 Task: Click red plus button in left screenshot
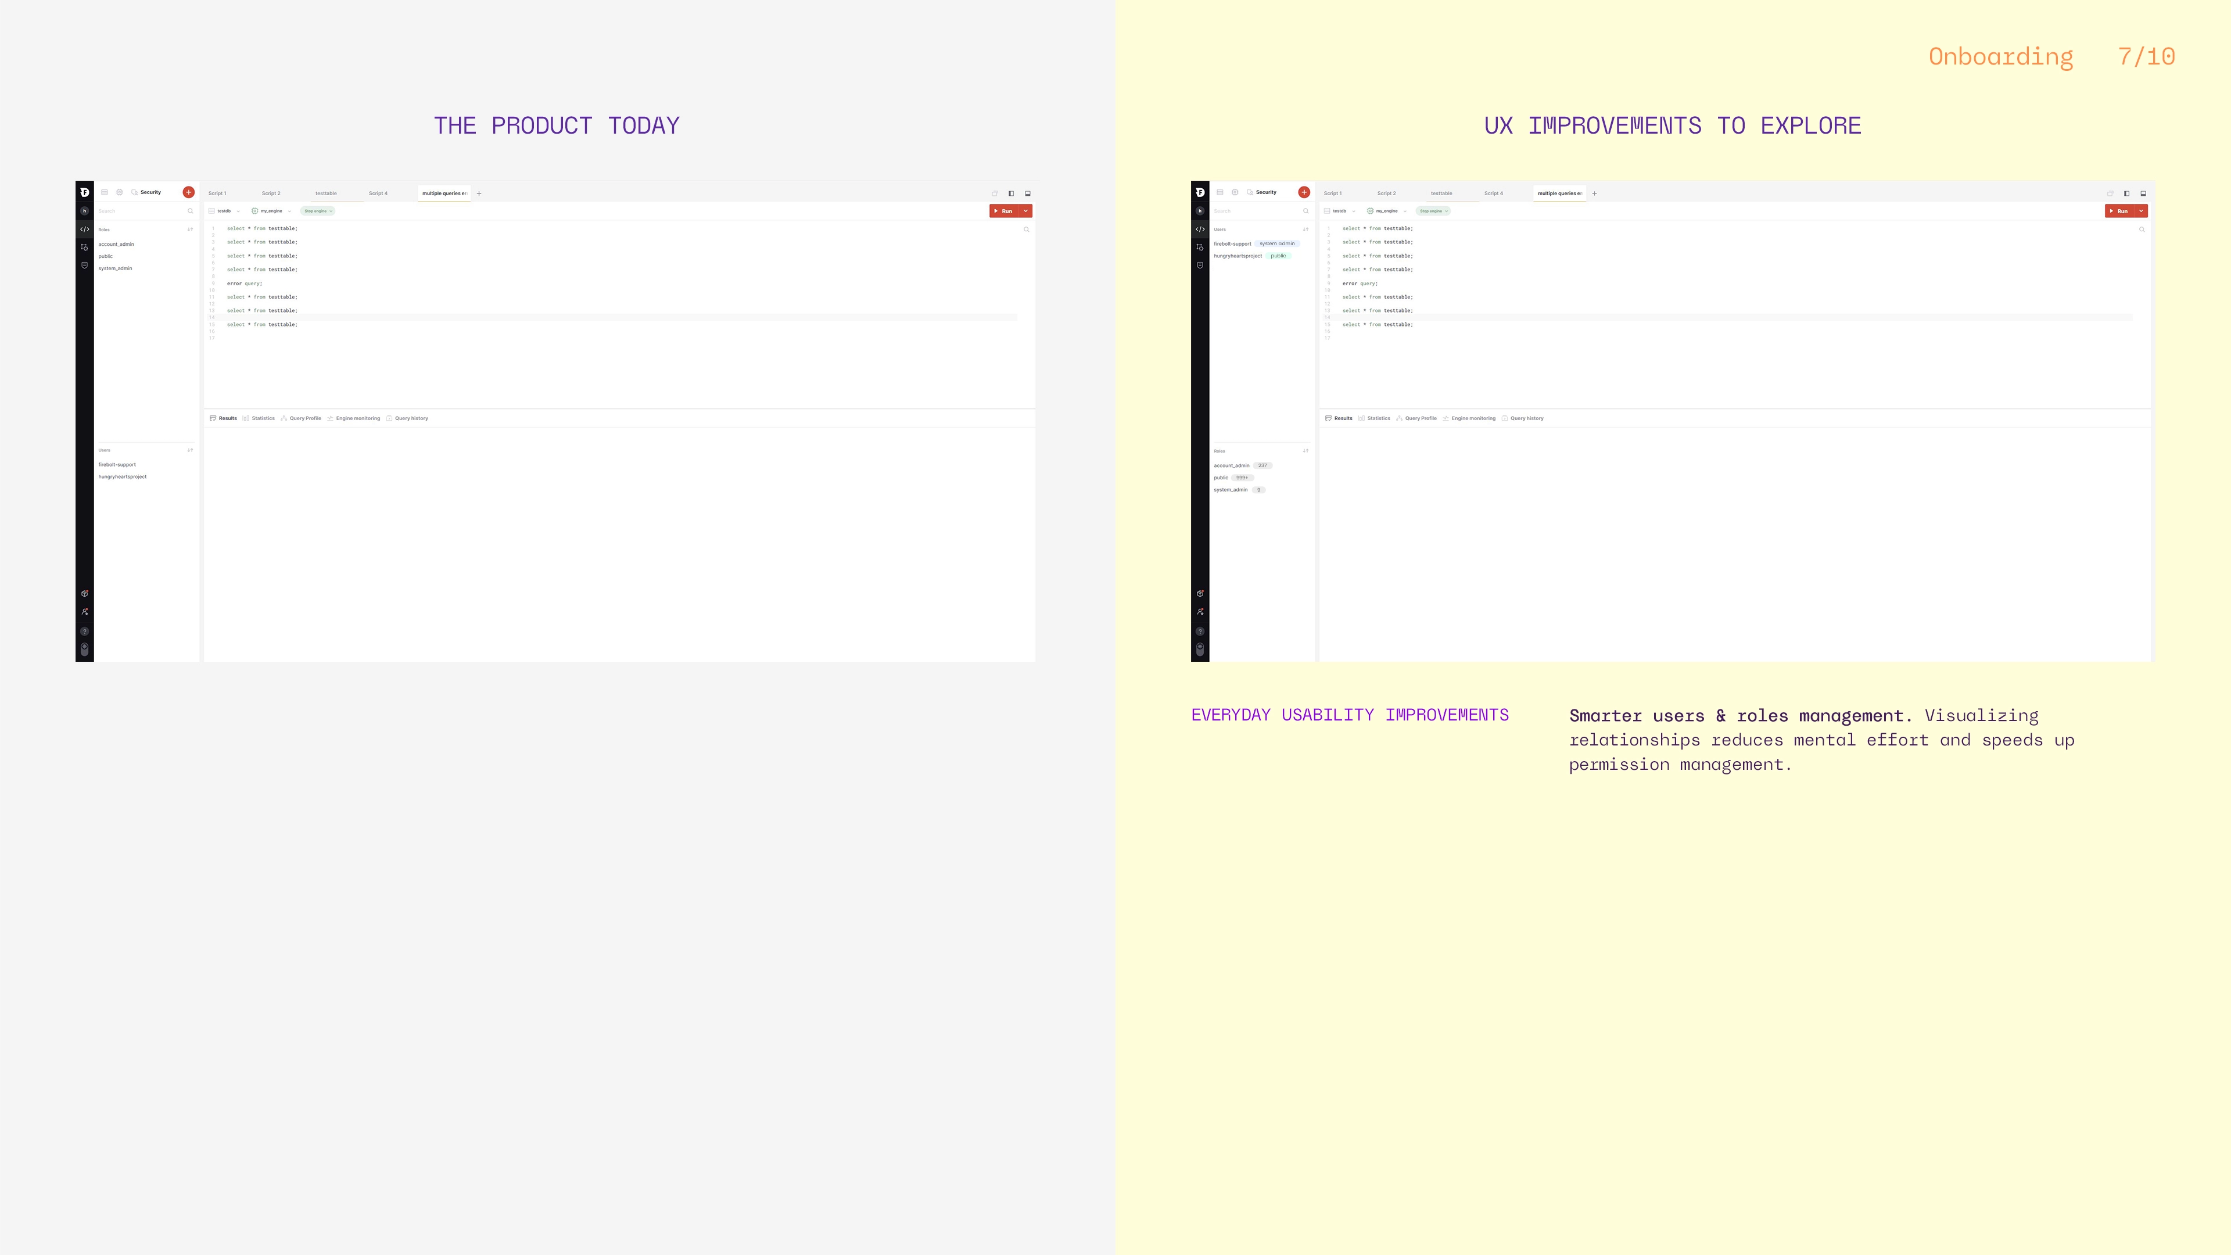[189, 192]
